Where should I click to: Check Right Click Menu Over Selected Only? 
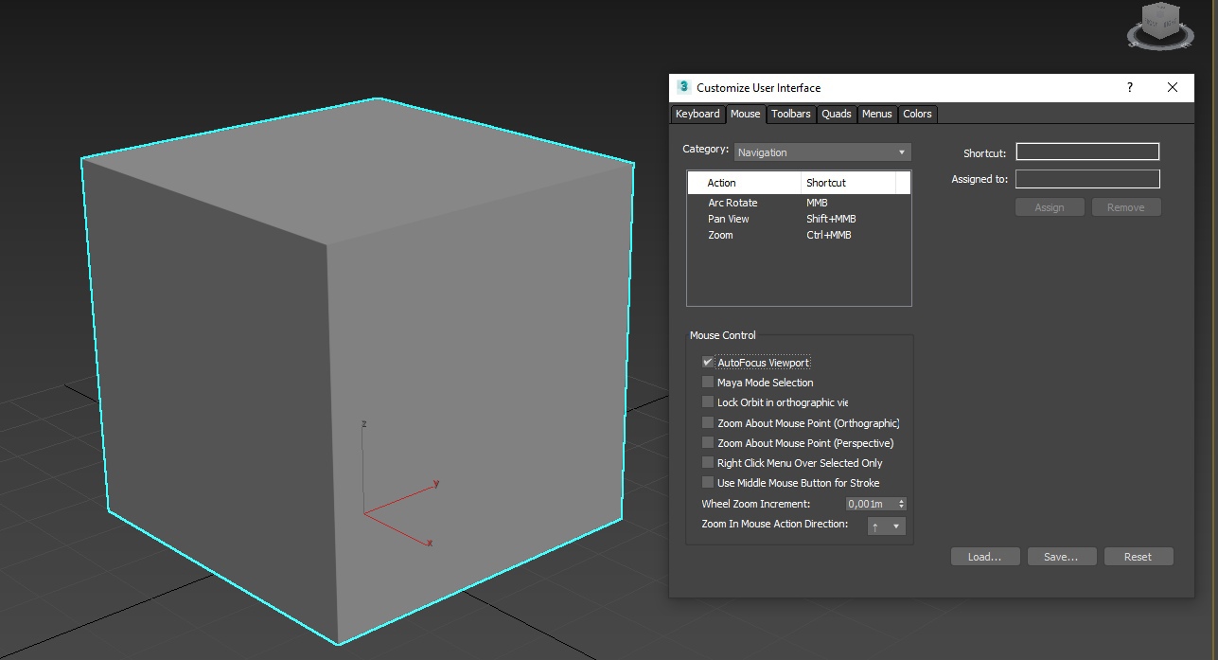[x=708, y=462]
